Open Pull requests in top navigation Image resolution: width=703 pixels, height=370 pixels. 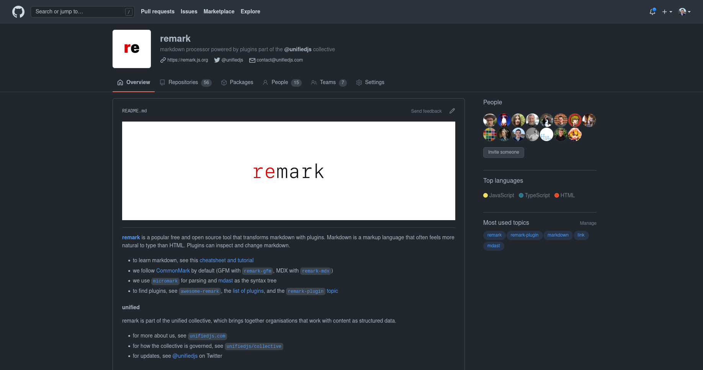click(157, 11)
